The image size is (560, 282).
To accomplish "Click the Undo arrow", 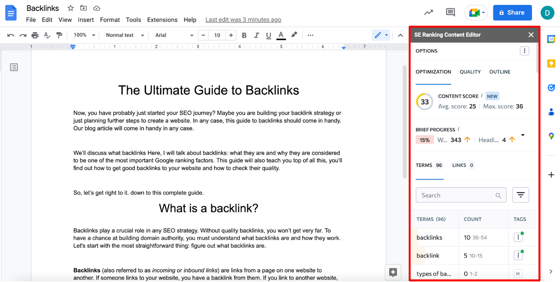I will pyautogui.click(x=11, y=35).
